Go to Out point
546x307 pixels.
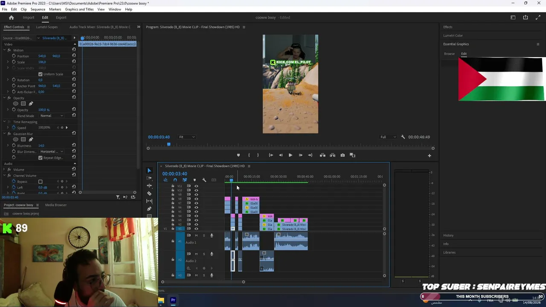coord(310,155)
